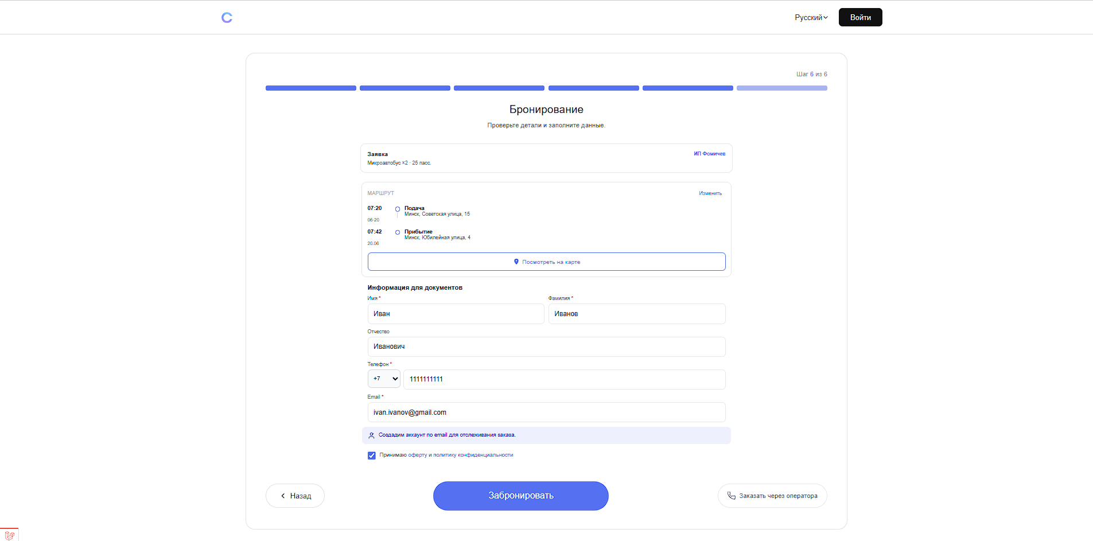Open the +7 country code dropdown

click(x=384, y=379)
